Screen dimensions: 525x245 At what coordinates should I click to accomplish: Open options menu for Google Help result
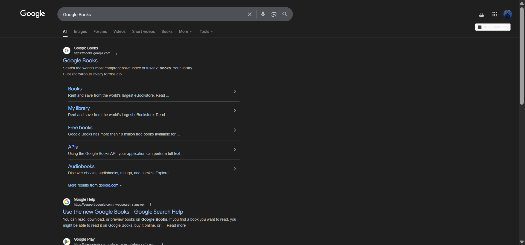151,205
